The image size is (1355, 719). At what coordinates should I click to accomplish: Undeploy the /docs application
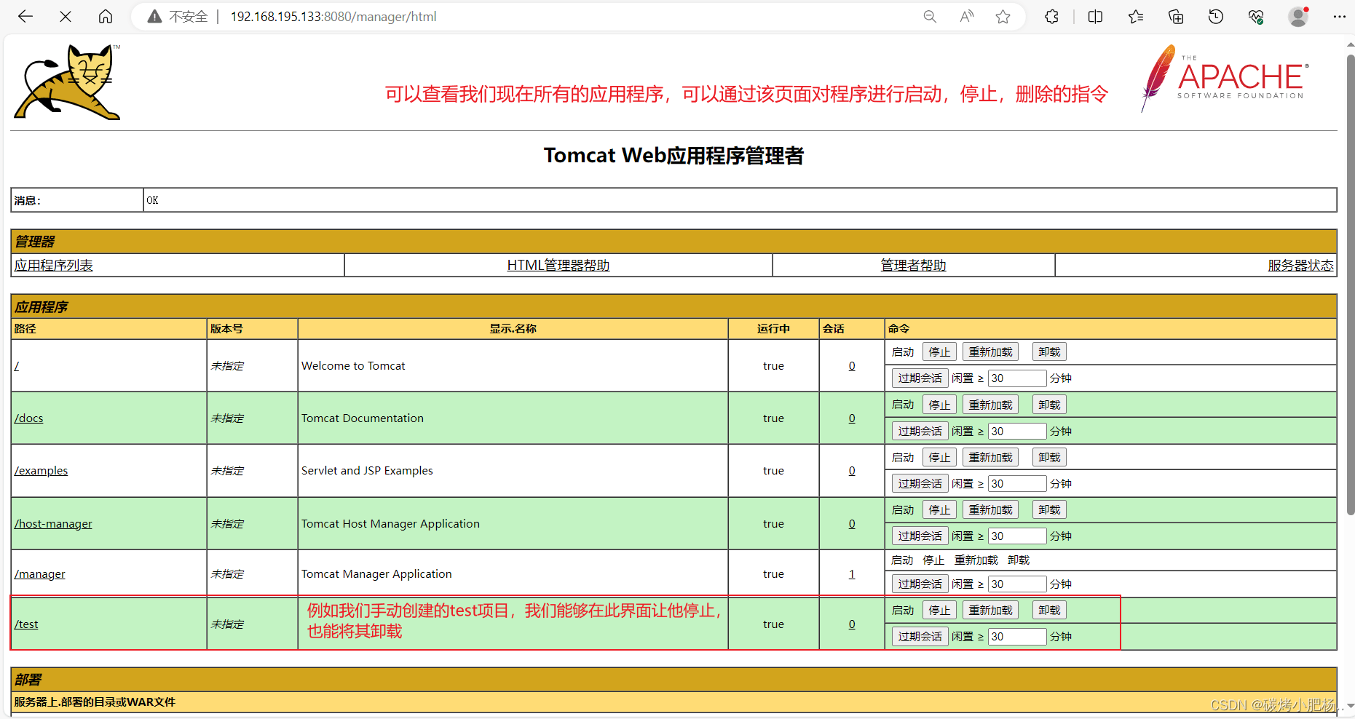tap(1049, 405)
